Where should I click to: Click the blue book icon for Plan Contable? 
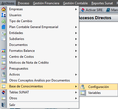[4, 27]
